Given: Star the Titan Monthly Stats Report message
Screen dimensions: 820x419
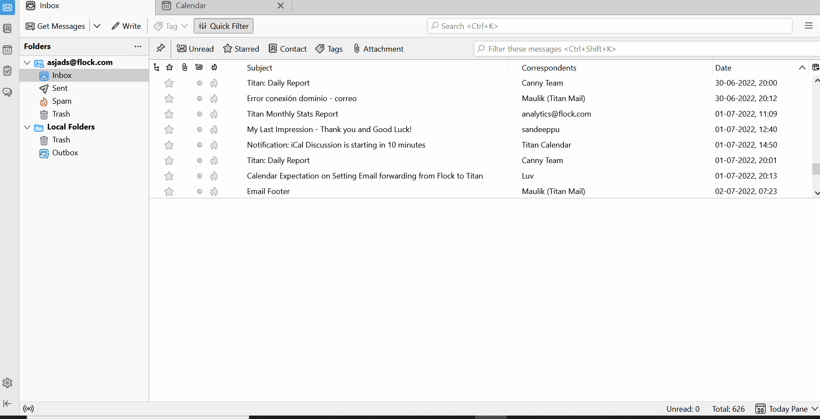Looking at the screenshot, I should coord(169,114).
